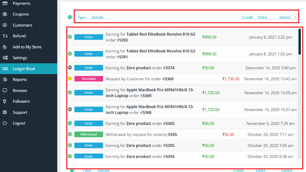This screenshot has width=306, height=172.
Task: Click the pending clock icon on the Refunded row
Action: [x=70, y=79]
